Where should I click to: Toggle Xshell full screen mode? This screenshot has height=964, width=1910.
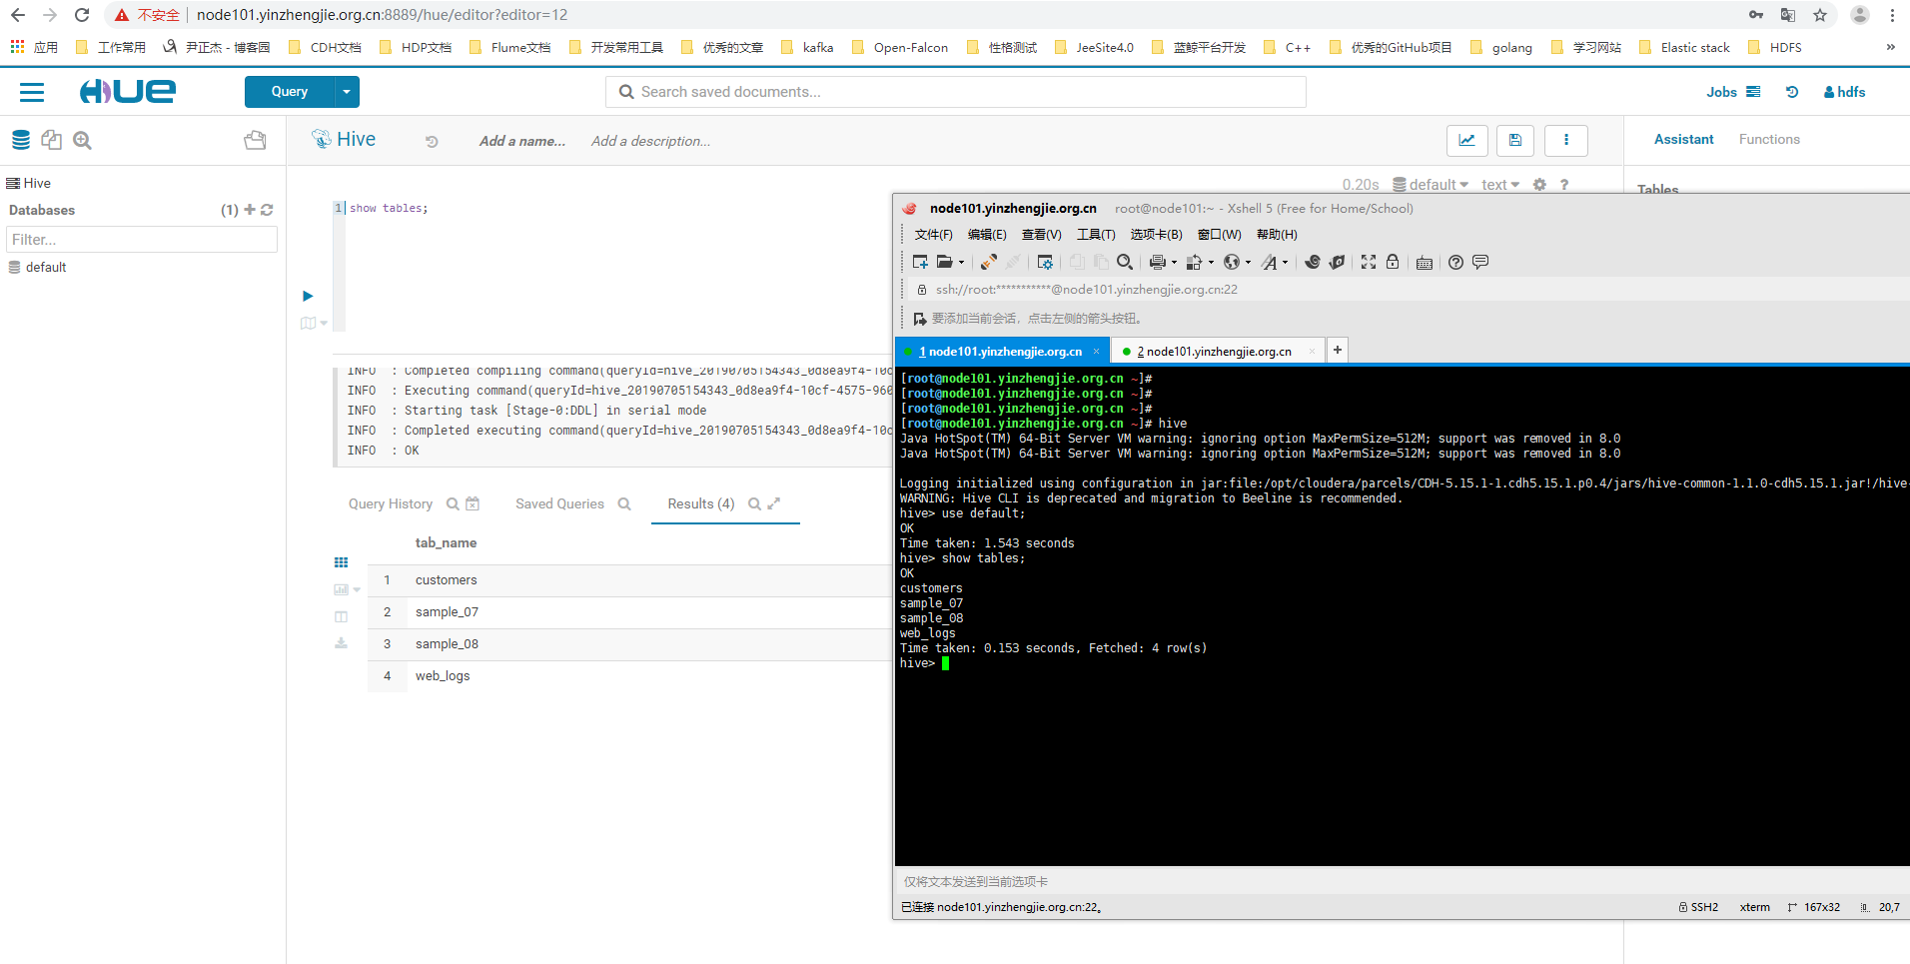[x=1368, y=262]
